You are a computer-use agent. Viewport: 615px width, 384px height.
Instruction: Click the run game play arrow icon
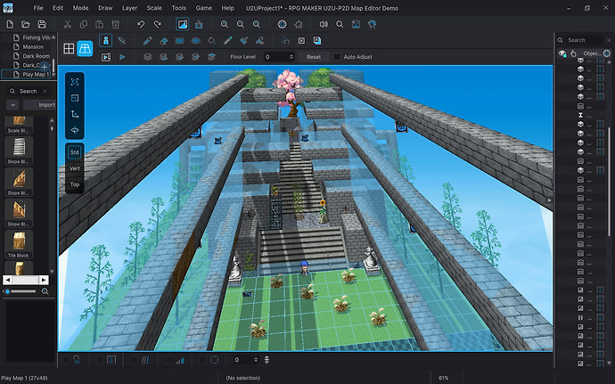tap(122, 57)
